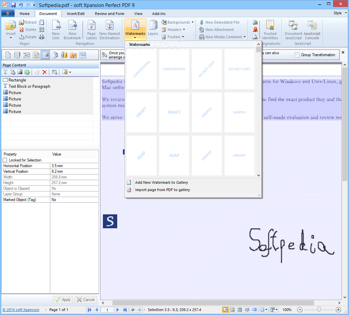Open the Add-Ins tab

159,14
